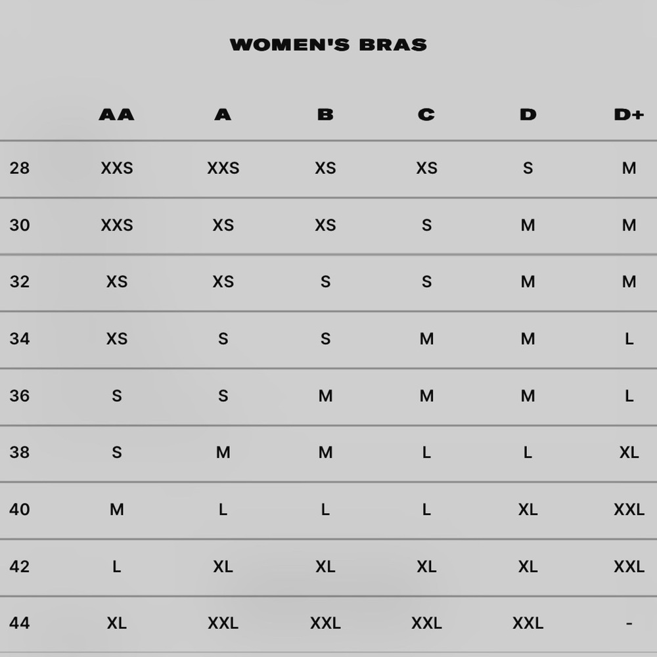Select the M cell for 40 AA
The width and height of the screenshot is (657, 657).
tap(117, 510)
